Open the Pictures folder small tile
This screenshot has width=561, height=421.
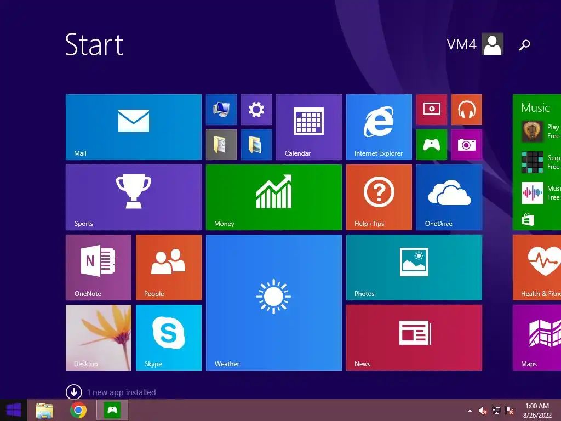pyautogui.click(x=256, y=145)
